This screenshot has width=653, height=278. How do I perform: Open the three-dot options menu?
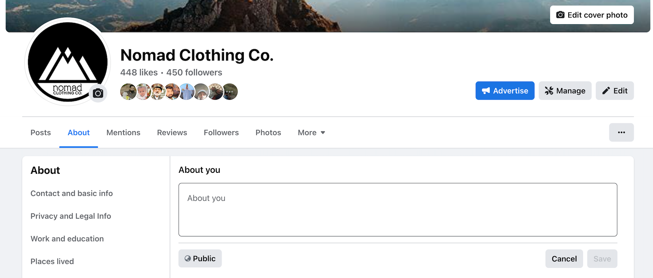click(621, 132)
